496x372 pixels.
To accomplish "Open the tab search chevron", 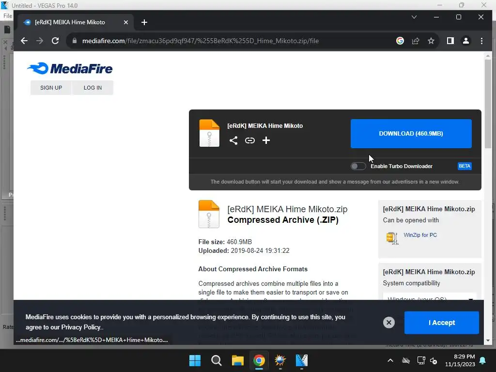I will pos(414,17).
